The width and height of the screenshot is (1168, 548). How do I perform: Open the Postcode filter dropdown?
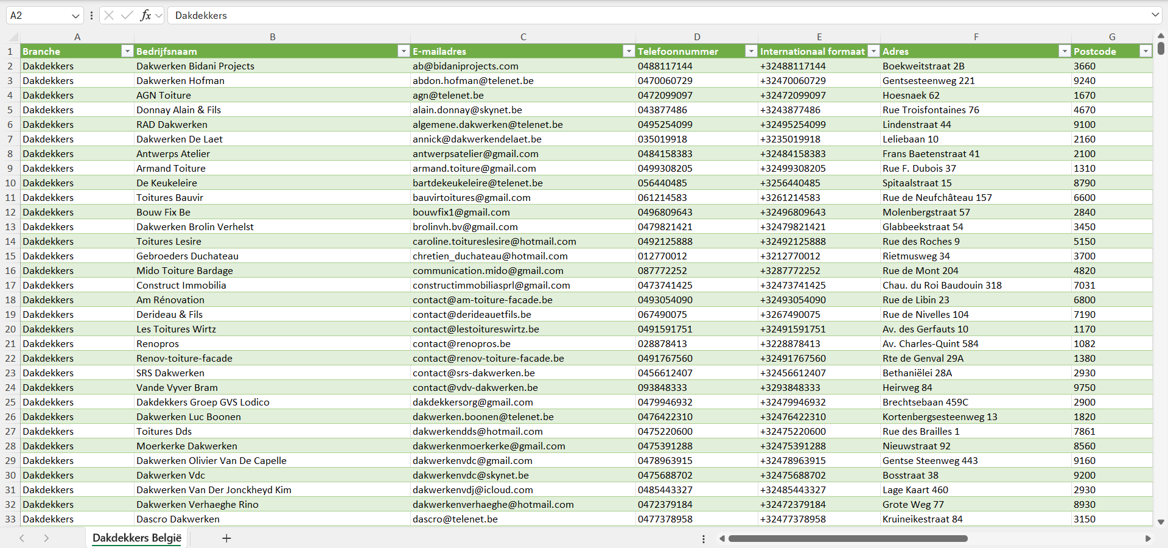(1145, 51)
